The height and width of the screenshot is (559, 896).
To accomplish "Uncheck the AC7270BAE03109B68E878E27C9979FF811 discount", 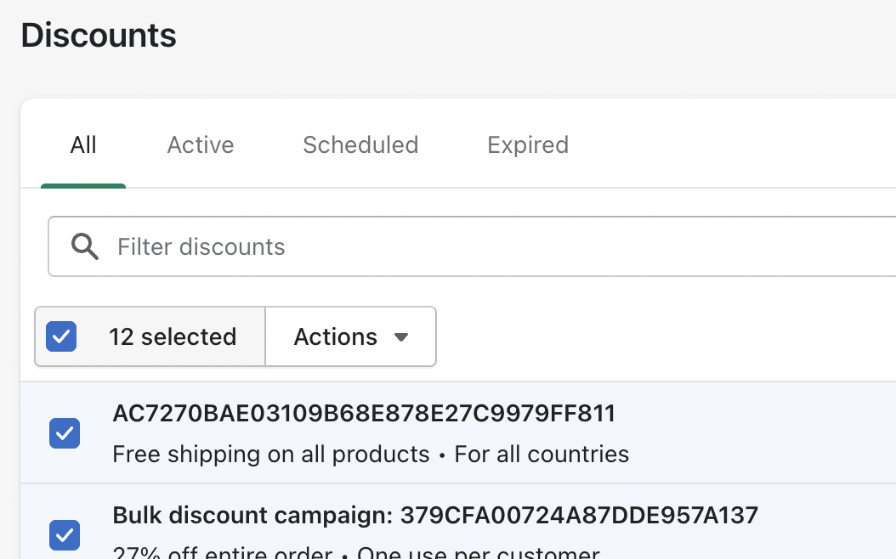I will [x=65, y=433].
